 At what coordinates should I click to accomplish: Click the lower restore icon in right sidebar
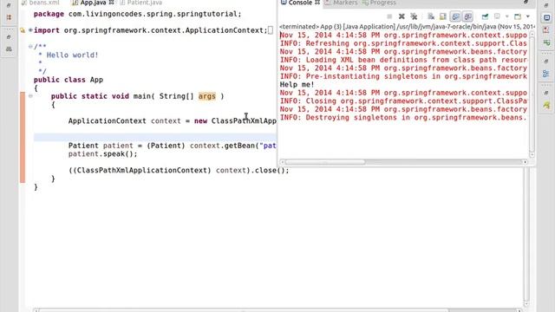[546, 93]
